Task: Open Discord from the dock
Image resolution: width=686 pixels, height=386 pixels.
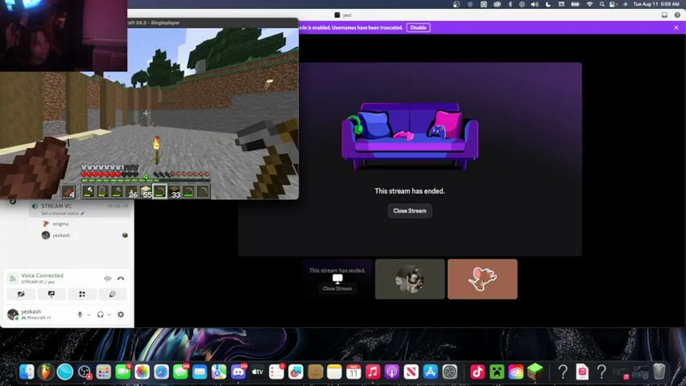Action: 238,372
